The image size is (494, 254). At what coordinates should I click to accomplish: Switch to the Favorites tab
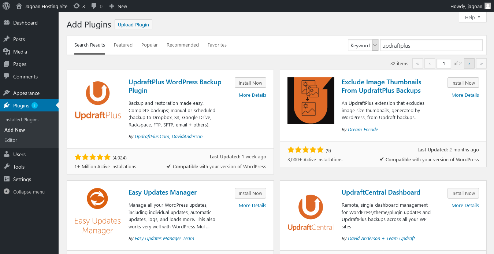217,45
